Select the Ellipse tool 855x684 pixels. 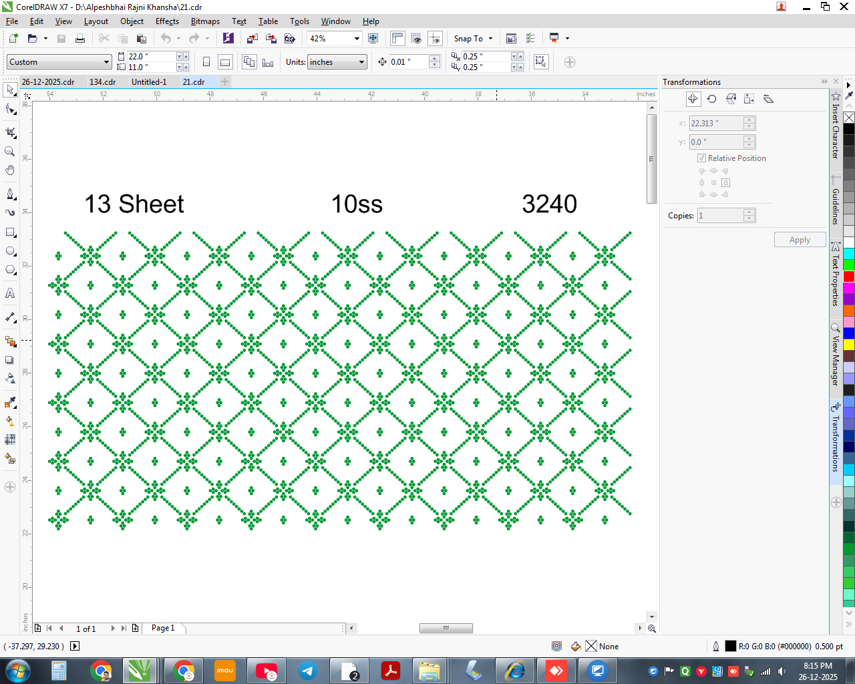point(10,251)
